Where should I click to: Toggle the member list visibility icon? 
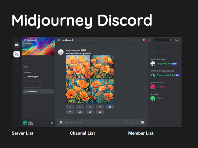pos(149,40)
